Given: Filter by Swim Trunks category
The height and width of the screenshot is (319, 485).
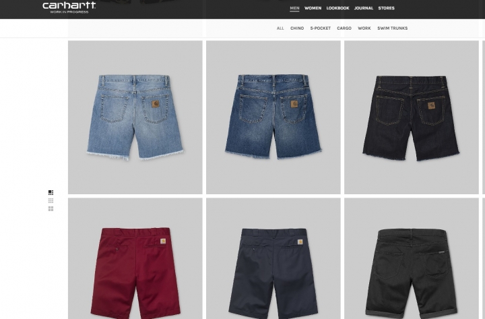Looking at the screenshot, I should pos(393,28).
